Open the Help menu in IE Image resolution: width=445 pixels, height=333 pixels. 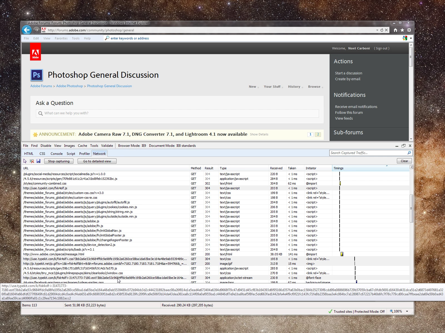87,38
